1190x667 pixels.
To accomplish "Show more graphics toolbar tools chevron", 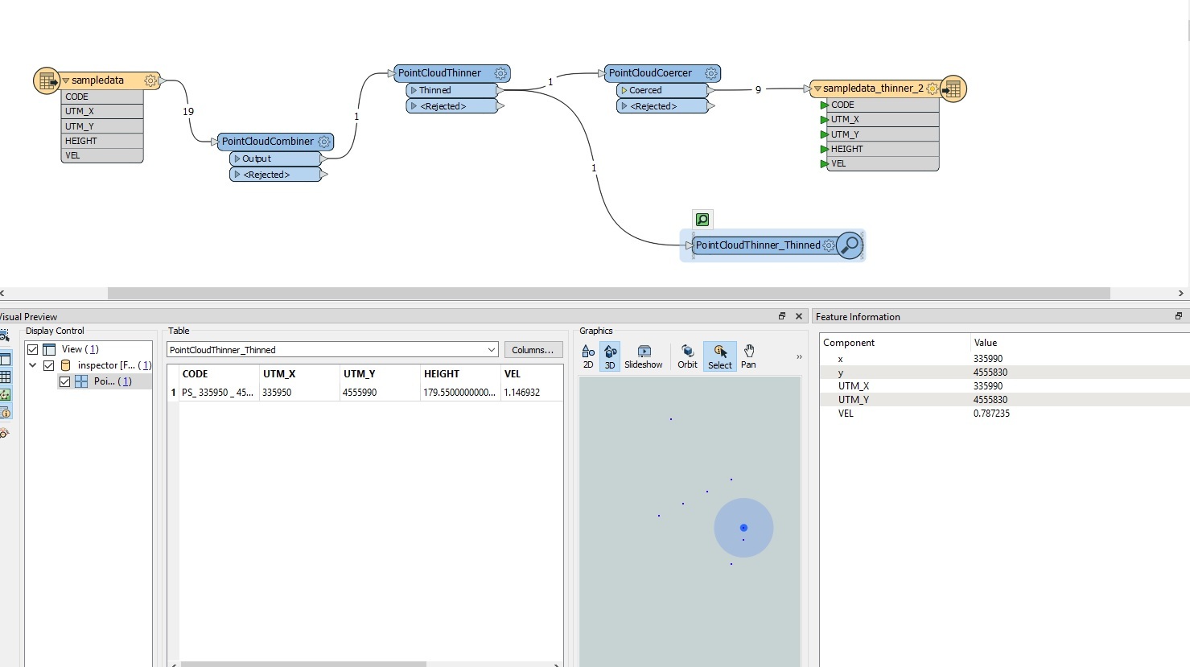I will (x=799, y=356).
